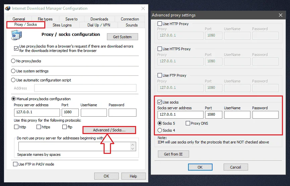Enable the Use HTTP Proxy checkbox
The image size is (290, 186).
160,24
